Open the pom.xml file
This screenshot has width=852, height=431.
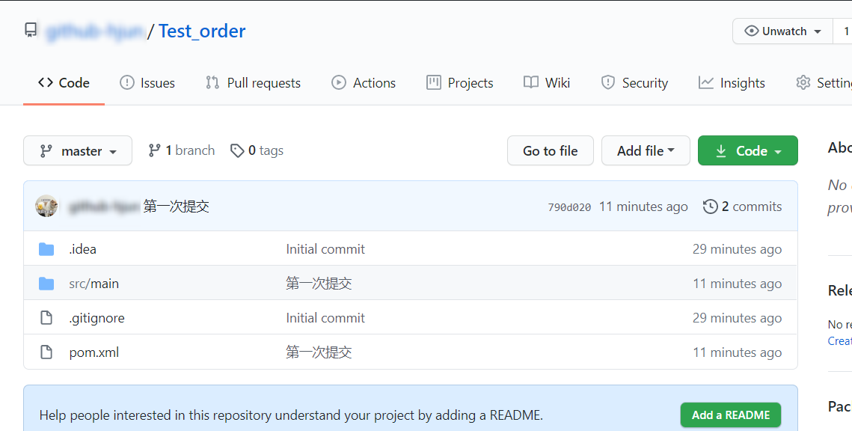pyautogui.click(x=94, y=352)
